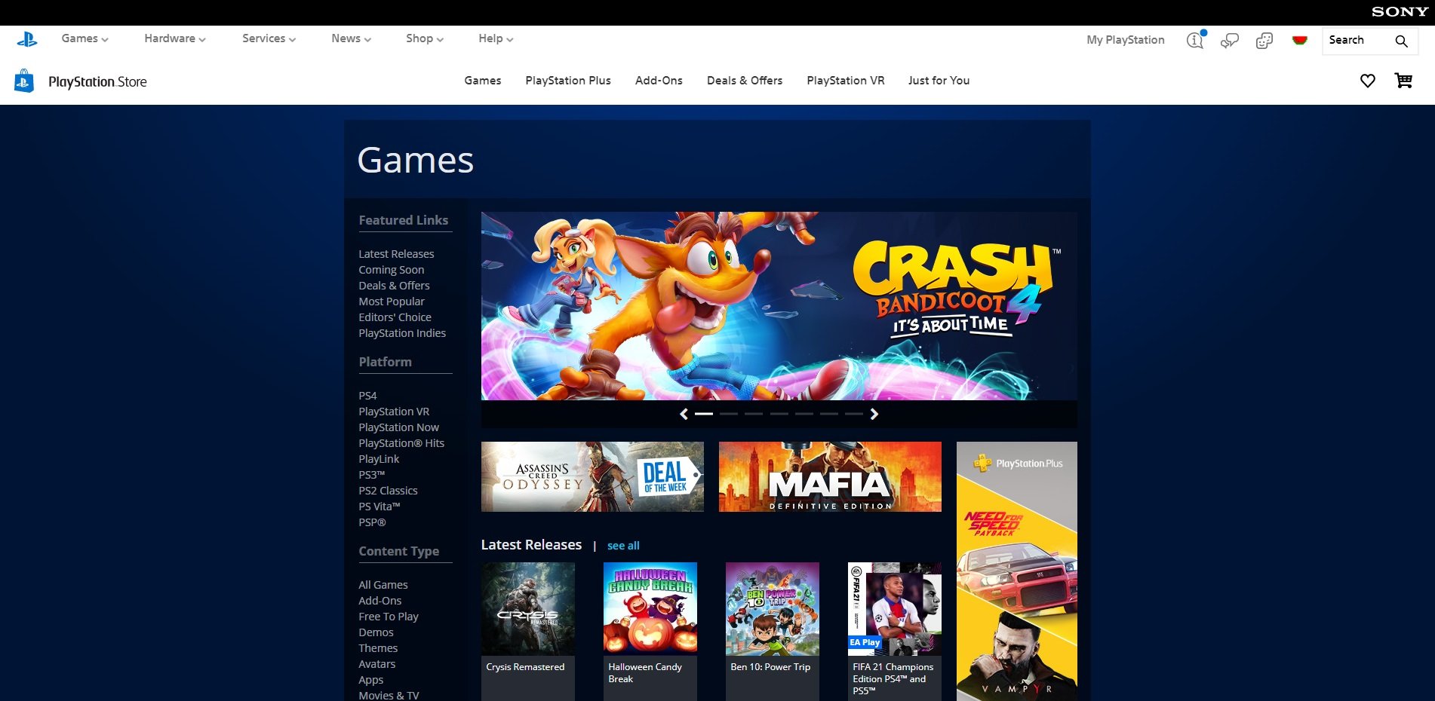Open Latest Releases featured link
The image size is (1435, 701).
396,254
